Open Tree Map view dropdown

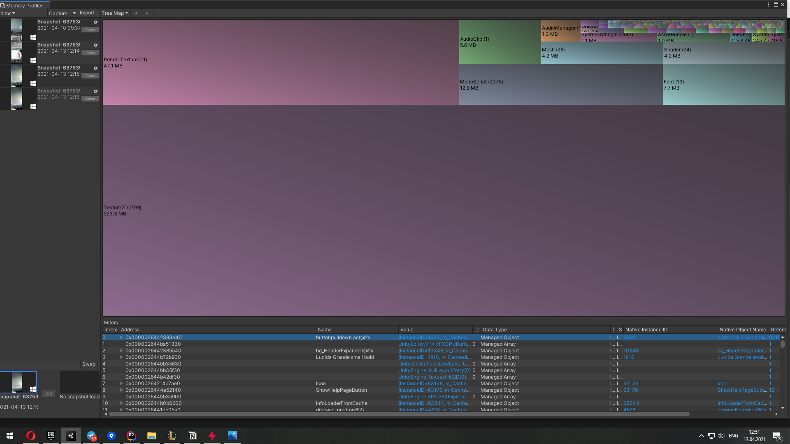tap(115, 13)
